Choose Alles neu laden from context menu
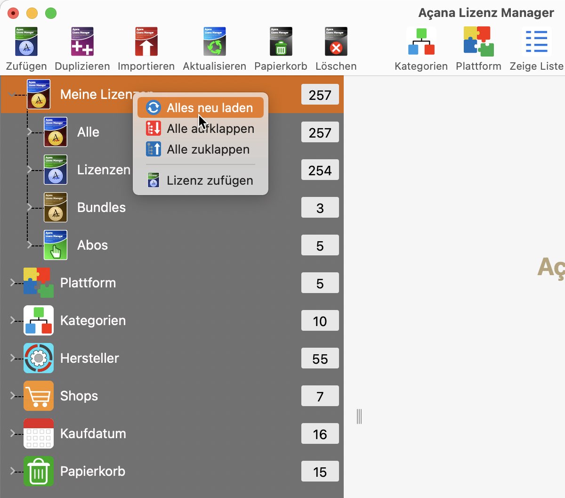This screenshot has width=565, height=498. [x=201, y=108]
